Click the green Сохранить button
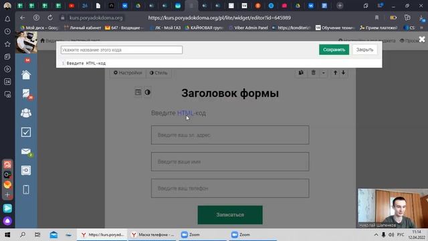The image size is (428, 241). (x=334, y=50)
